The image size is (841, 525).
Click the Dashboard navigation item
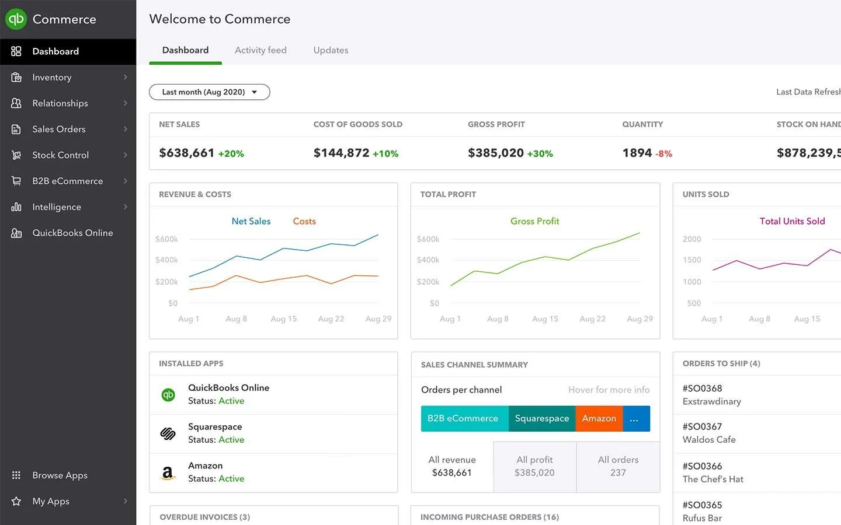55,51
